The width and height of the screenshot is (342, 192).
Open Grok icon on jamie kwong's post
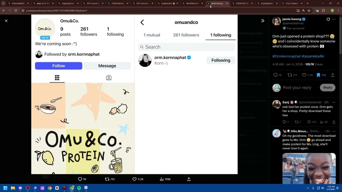[x=328, y=19]
